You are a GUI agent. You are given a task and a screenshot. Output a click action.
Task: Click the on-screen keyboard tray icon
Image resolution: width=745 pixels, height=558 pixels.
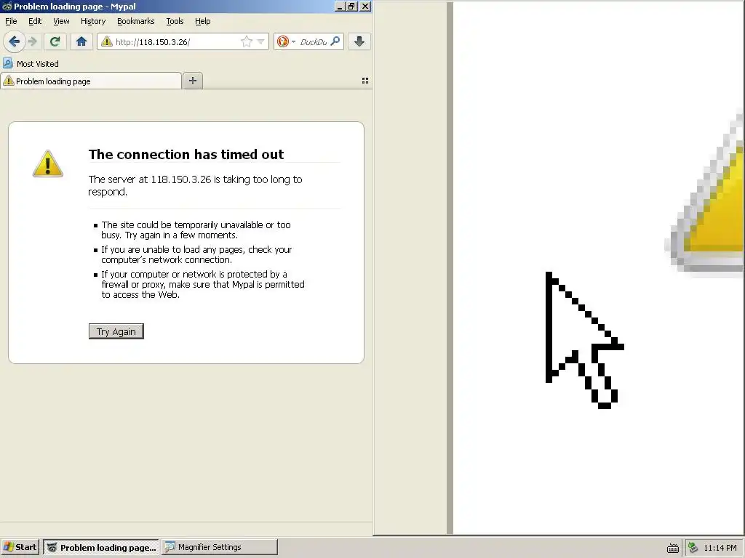pyautogui.click(x=673, y=548)
